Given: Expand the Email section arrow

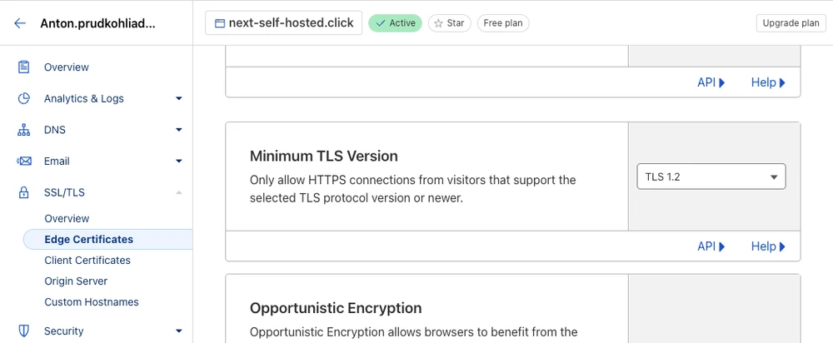Looking at the screenshot, I should (x=178, y=161).
